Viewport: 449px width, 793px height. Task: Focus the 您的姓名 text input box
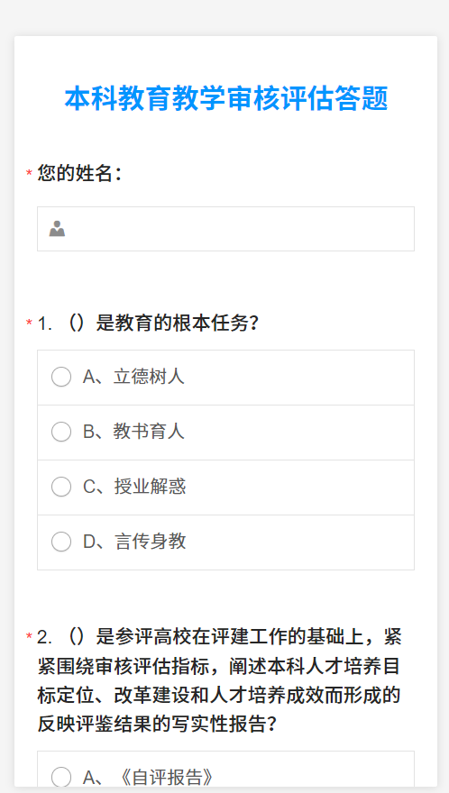[x=225, y=229]
